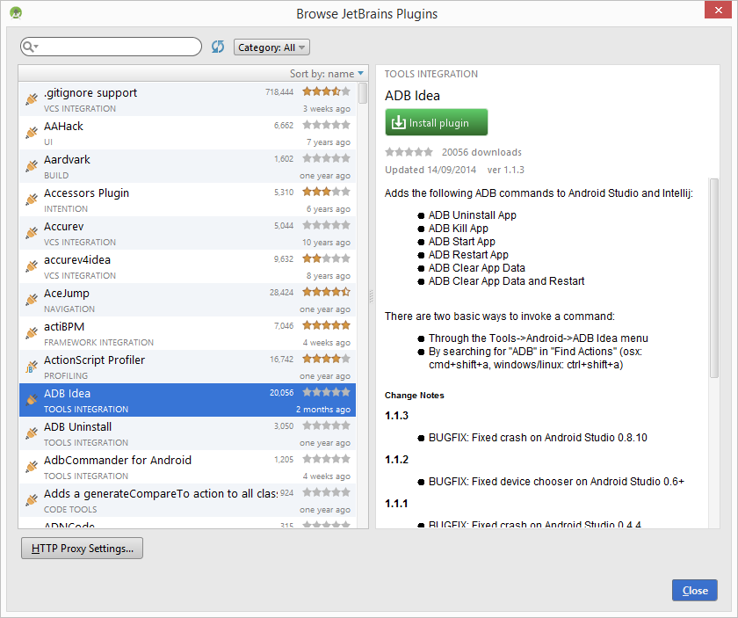Select the AdbCommander for Android row
Viewport: 738px width, 618px height.
click(x=187, y=467)
